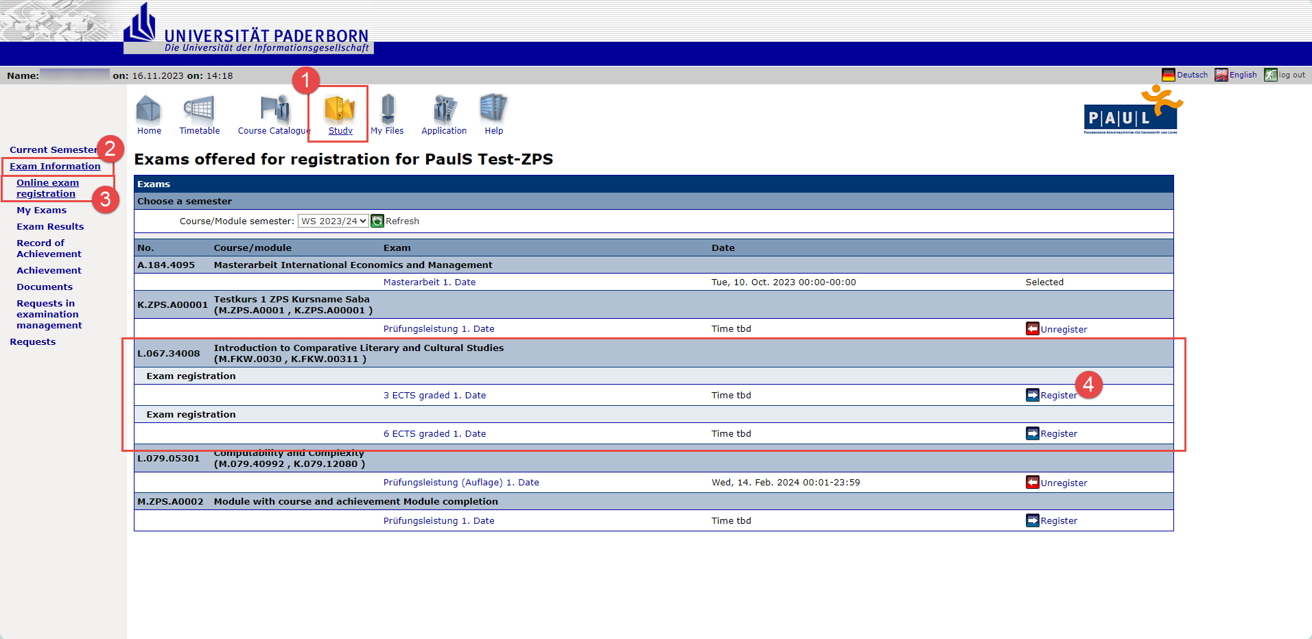Click the PAUL logo image
The height and width of the screenshot is (639, 1312).
(1132, 110)
